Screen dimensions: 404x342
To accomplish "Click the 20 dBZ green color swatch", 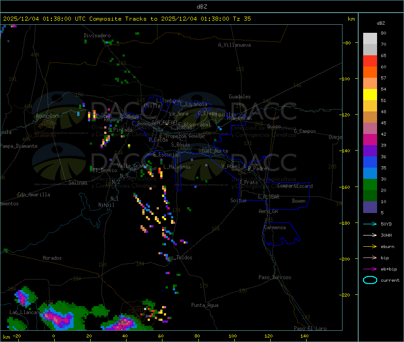I will pos(370,196).
